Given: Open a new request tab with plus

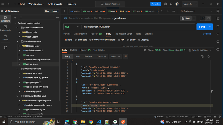Looking at the screenshot, I should pos(168,11).
